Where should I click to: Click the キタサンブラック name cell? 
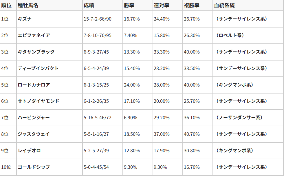(x=36, y=52)
